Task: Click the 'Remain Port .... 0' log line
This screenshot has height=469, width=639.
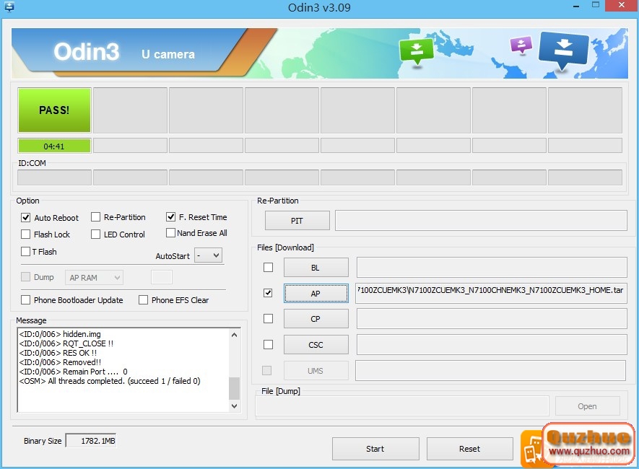Action: [x=74, y=372]
